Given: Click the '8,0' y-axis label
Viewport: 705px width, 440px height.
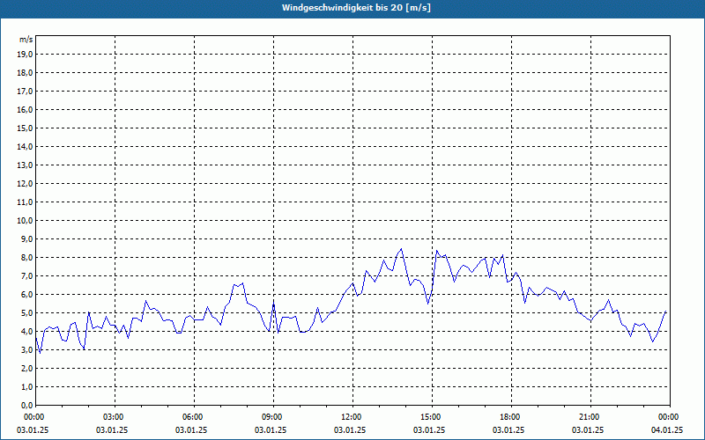Looking at the screenshot, I should click(27, 258).
